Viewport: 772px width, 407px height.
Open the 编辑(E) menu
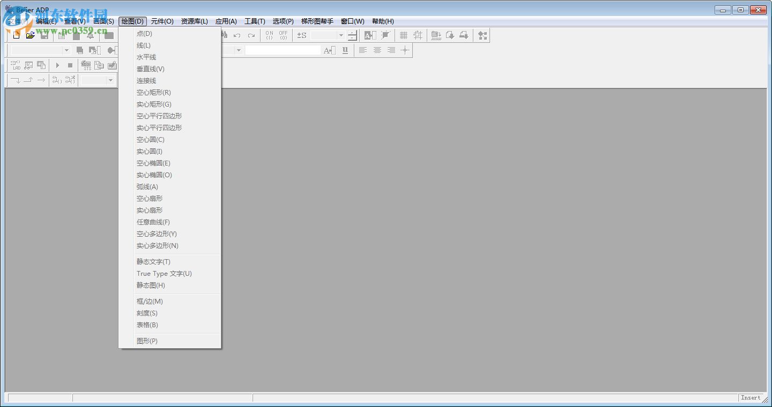(x=46, y=21)
